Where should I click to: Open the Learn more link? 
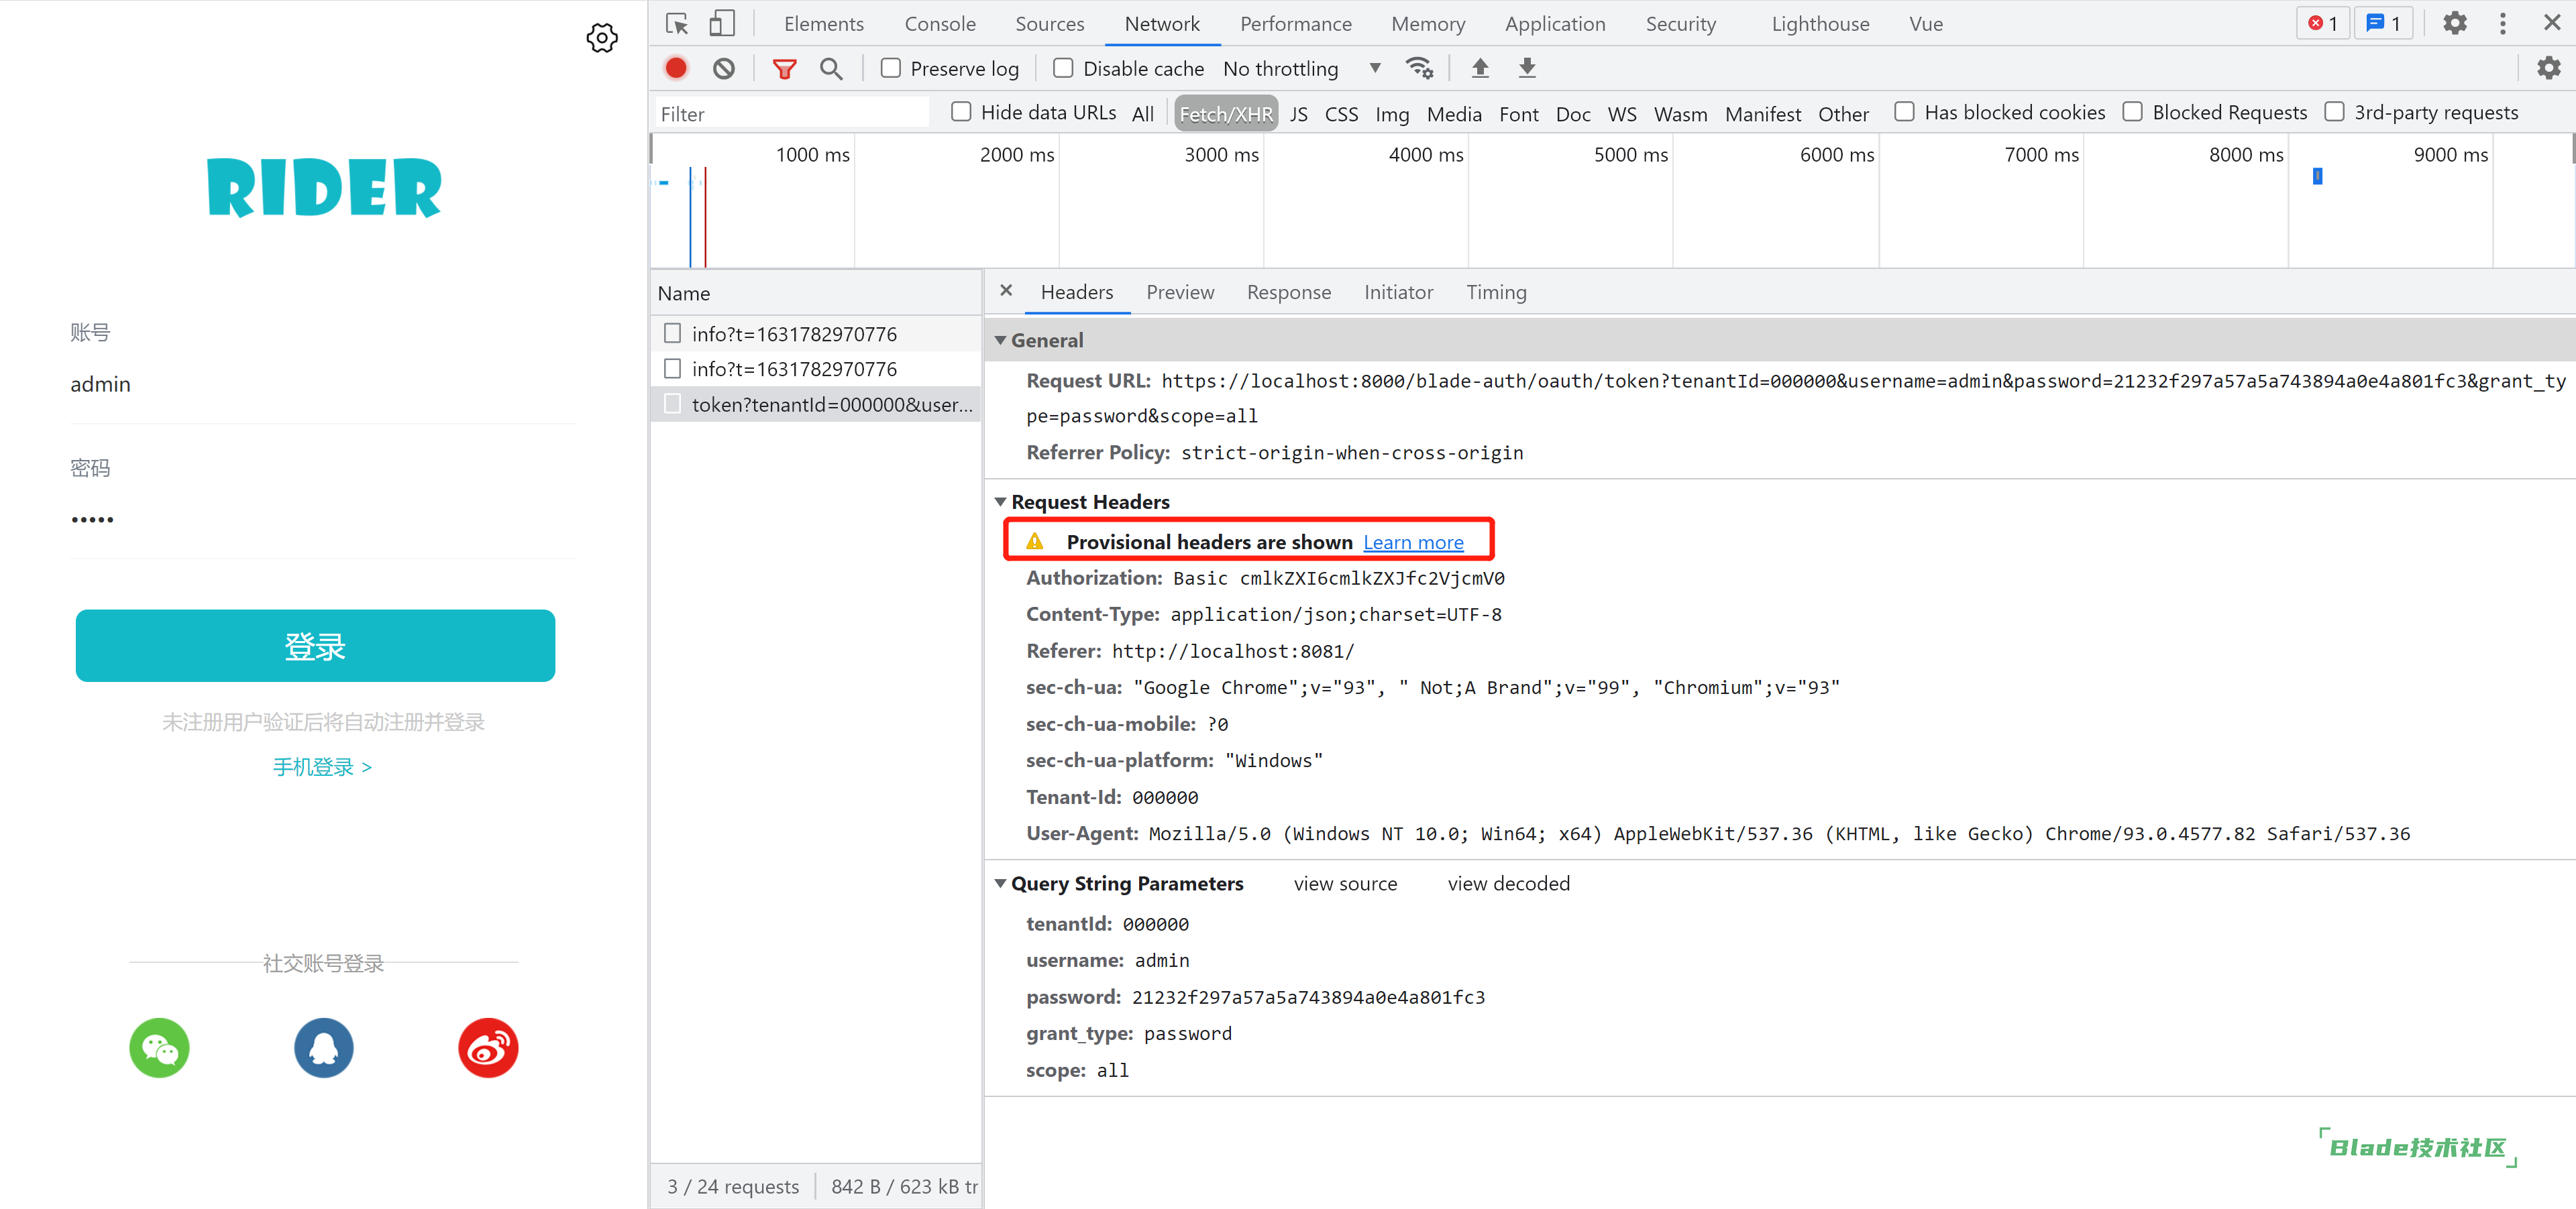(x=1413, y=542)
